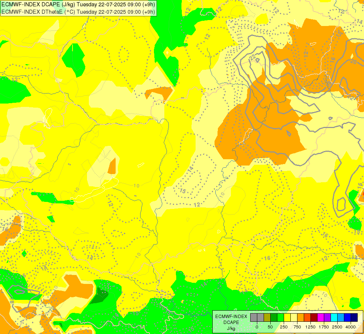
Task: Click the legend value 1750
Action: 324,327
